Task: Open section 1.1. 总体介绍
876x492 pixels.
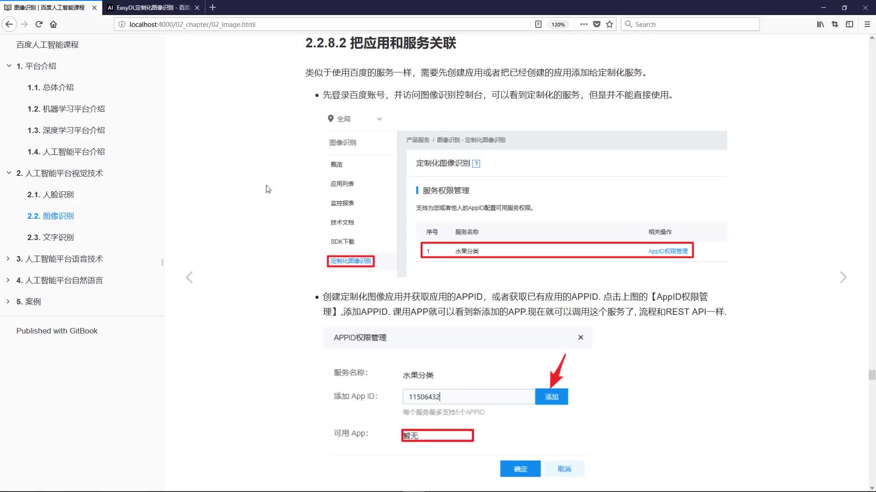Action: [x=50, y=87]
